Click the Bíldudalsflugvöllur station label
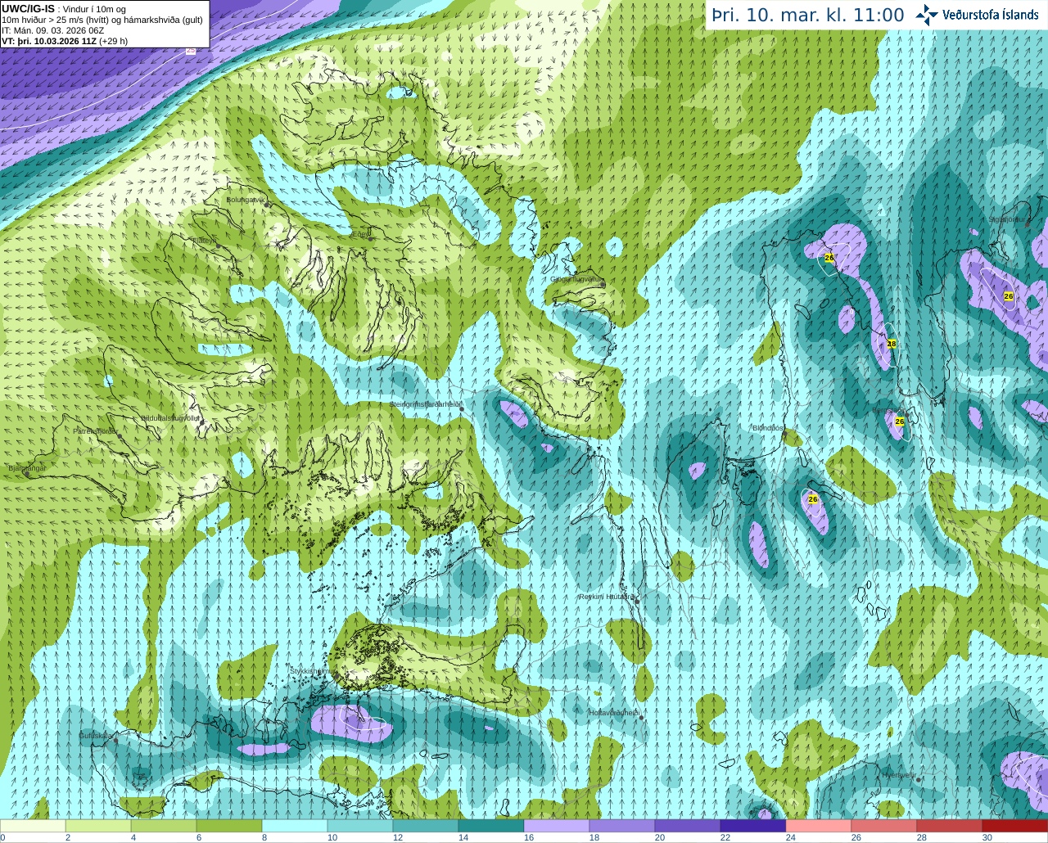 pos(170,417)
